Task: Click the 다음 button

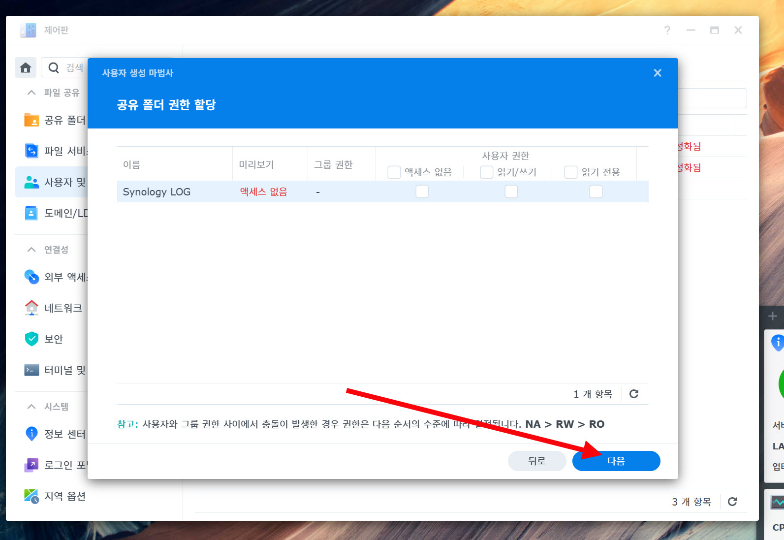Action: 616,461
